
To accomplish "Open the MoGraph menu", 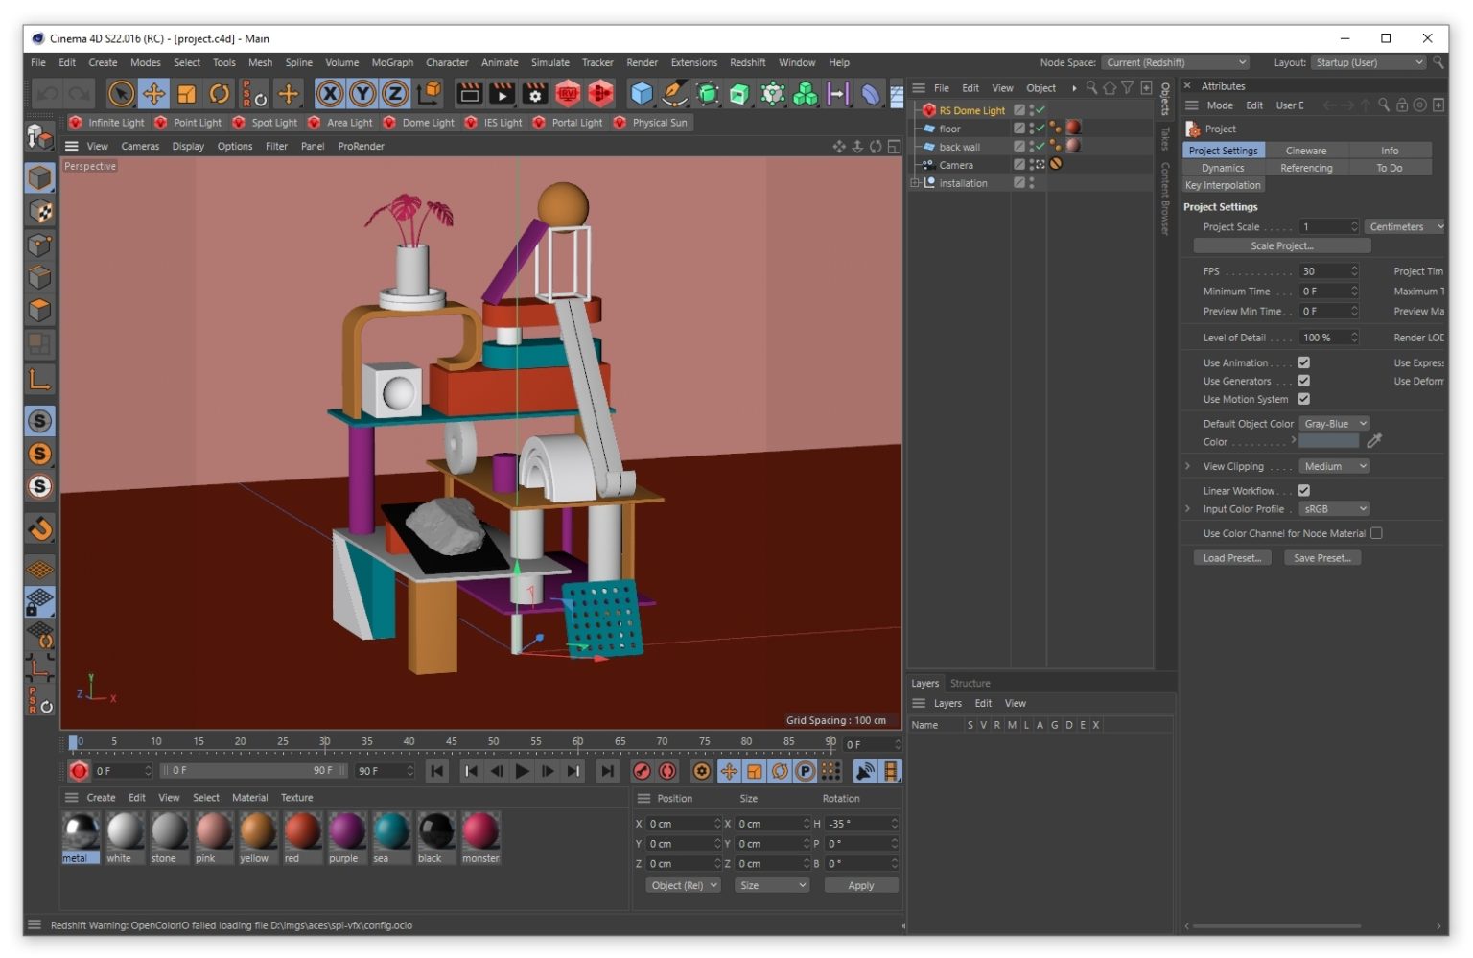I will tap(392, 62).
